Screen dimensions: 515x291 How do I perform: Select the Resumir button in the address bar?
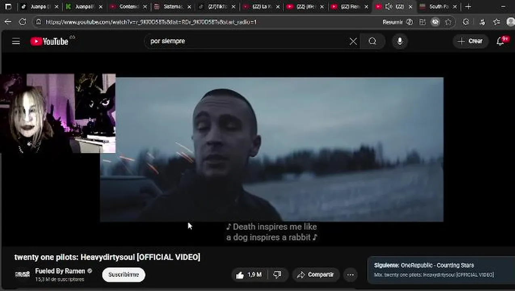coord(393,22)
